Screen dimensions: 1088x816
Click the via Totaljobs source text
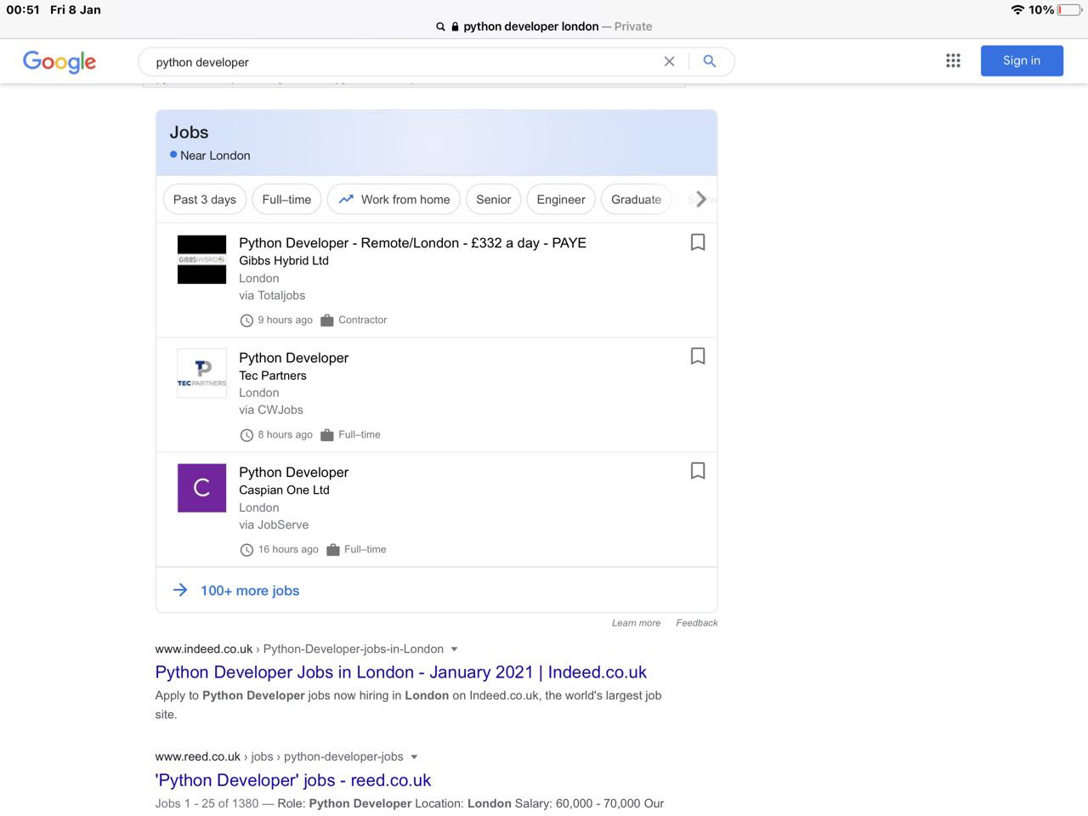(272, 296)
